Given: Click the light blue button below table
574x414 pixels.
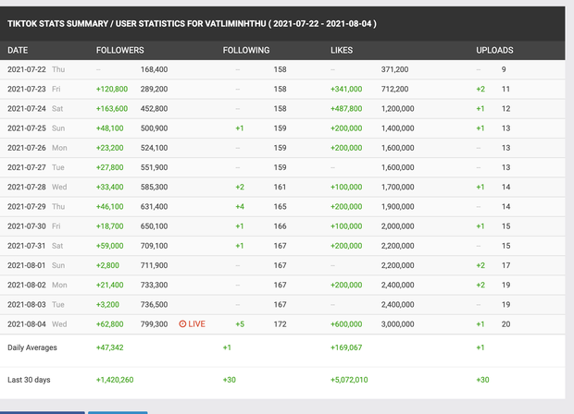Looking at the screenshot, I should pyautogui.click(x=118, y=412).
